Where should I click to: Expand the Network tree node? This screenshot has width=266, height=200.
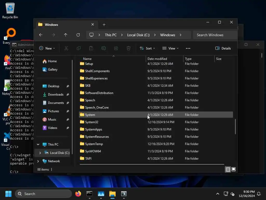click(x=38, y=161)
